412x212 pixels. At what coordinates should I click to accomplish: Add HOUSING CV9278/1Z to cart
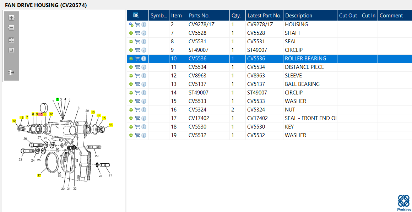coord(137,25)
